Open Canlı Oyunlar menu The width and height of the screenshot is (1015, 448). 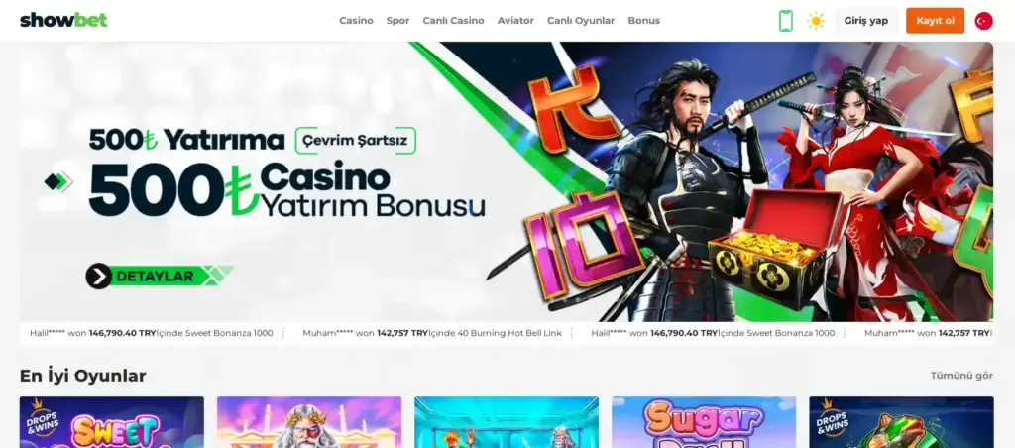click(x=581, y=21)
